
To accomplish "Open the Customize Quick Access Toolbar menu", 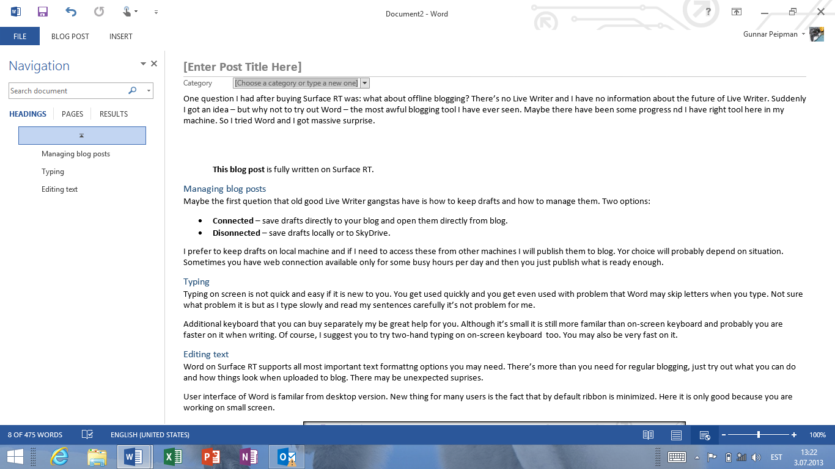I will 156,12.
